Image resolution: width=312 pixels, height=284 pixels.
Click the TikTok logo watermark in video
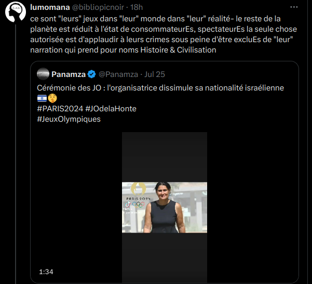tap(128, 204)
